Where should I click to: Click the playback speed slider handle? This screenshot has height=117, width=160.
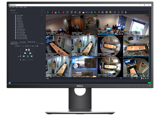(20, 56)
